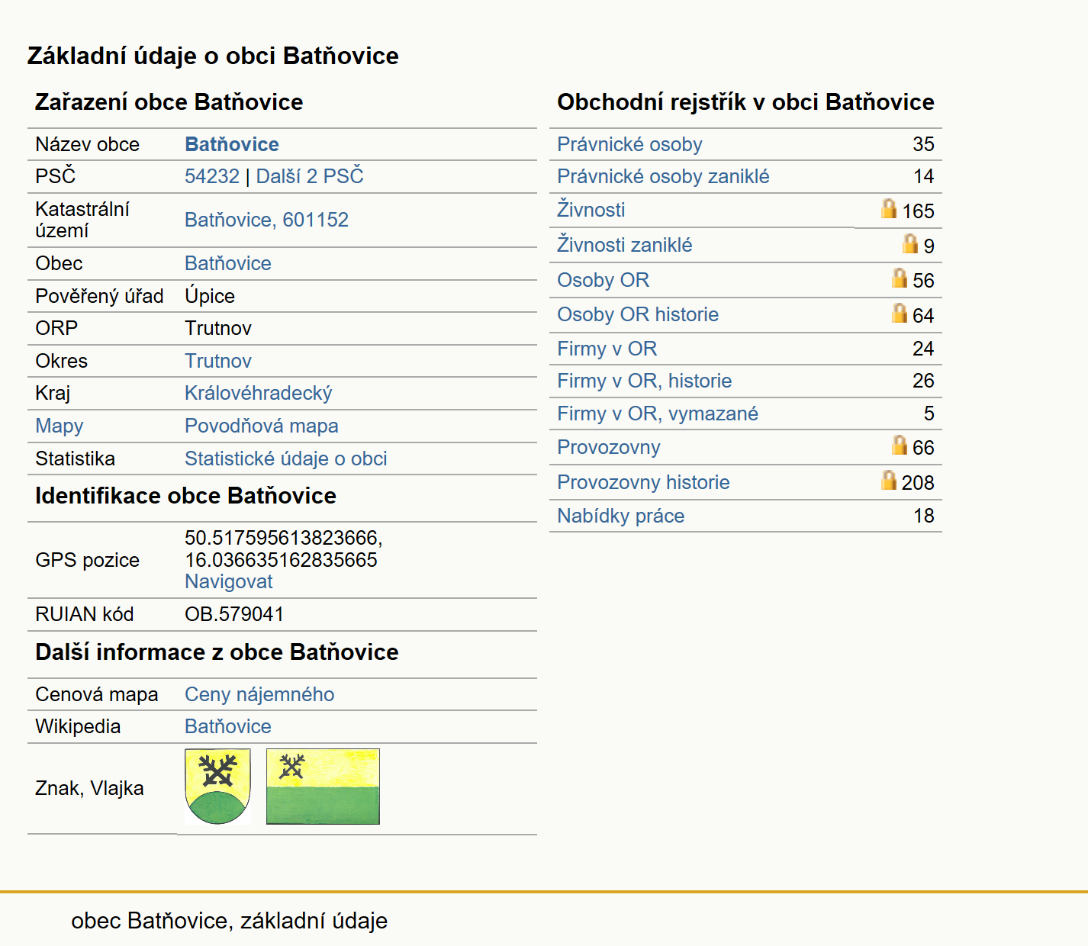Open the Živnosti zaniklé link
Screen dimensions: 1088x946
tap(625, 245)
